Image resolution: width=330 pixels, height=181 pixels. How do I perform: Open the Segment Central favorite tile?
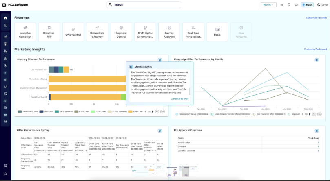tap(121, 32)
